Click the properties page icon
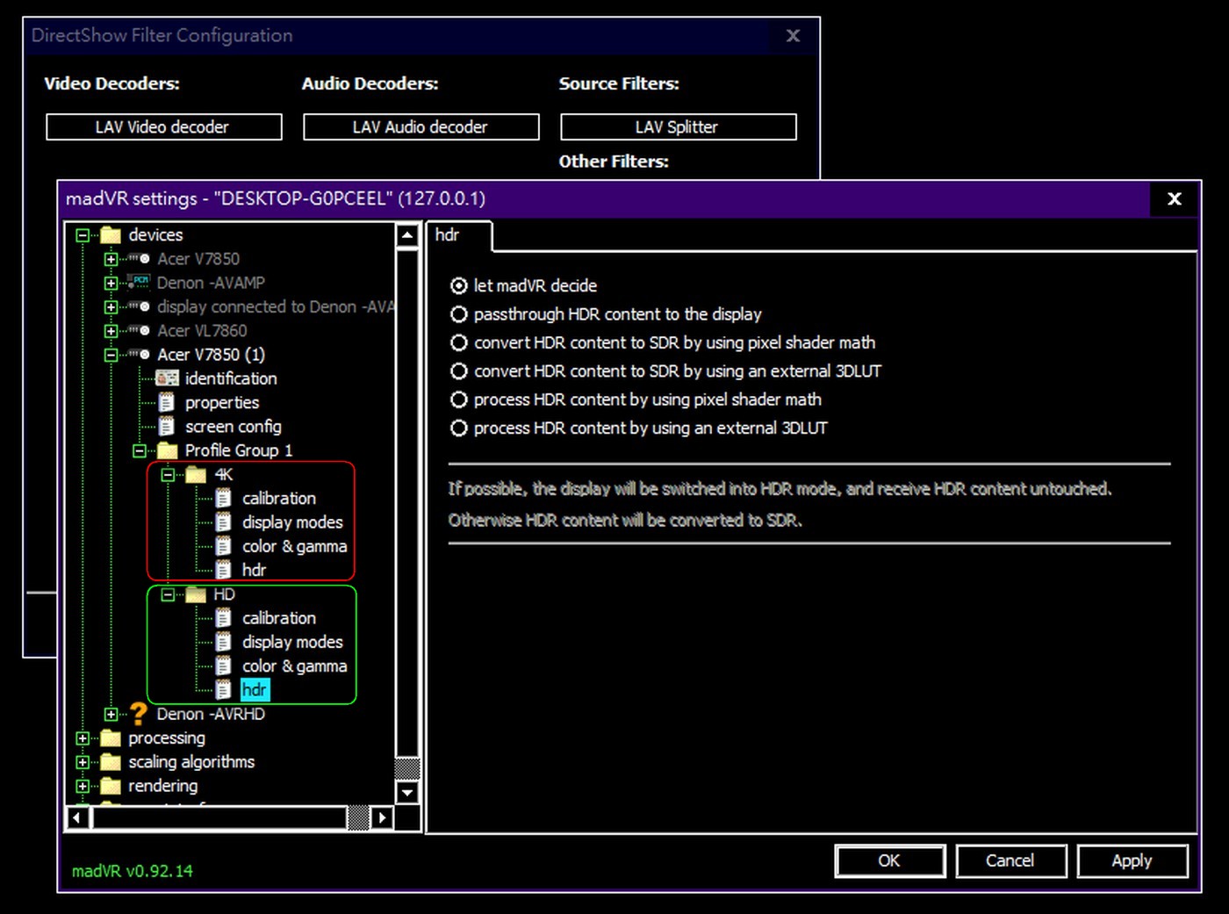This screenshot has width=1229, height=914. click(x=167, y=403)
